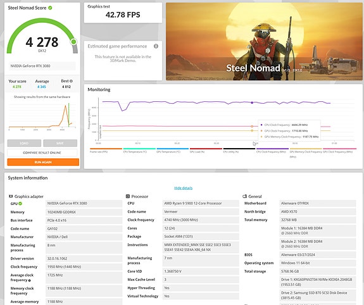Click the info icon next to Best score

[71, 81]
